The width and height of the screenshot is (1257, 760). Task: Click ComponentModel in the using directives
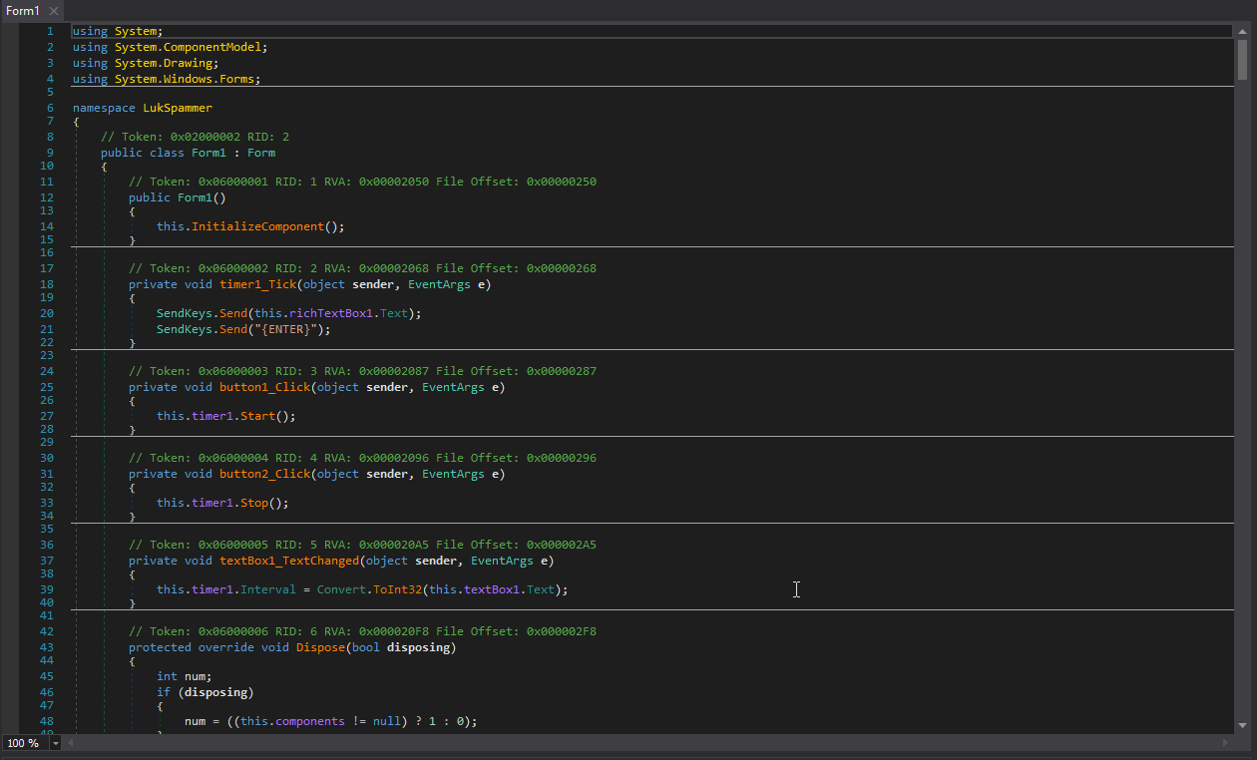coord(212,47)
